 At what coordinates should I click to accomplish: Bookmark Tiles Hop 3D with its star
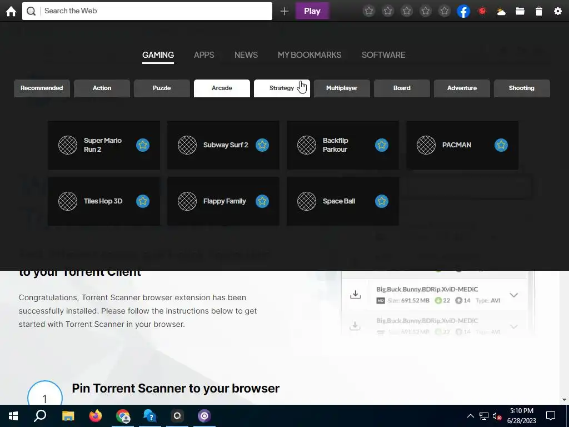point(143,201)
